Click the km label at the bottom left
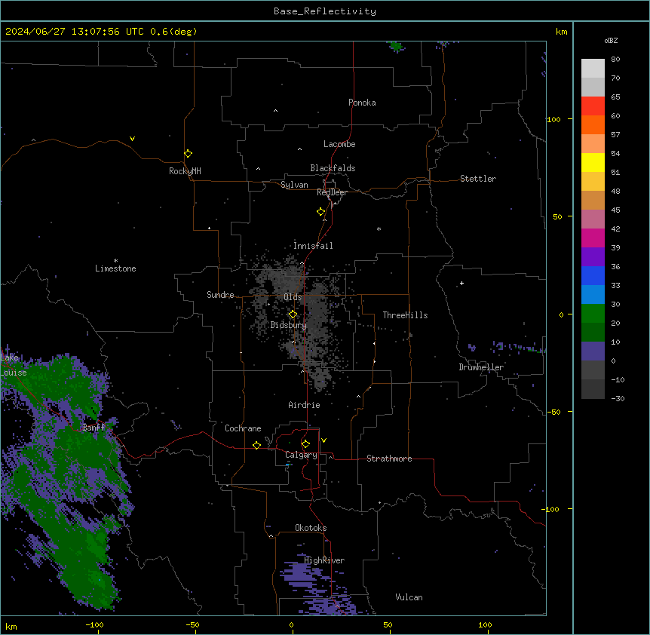The height and width of the screenshot is (635, 650). pos(11,626)
